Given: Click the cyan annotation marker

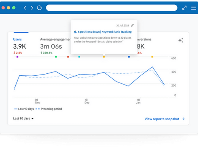Looking at the screenshot, I should pos(79,57).
